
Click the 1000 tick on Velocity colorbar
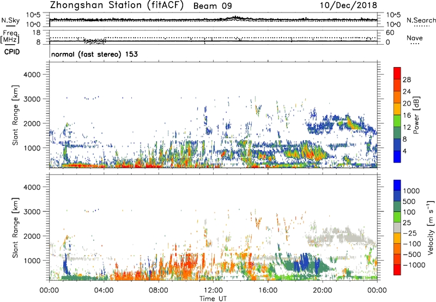coord(411,191)
